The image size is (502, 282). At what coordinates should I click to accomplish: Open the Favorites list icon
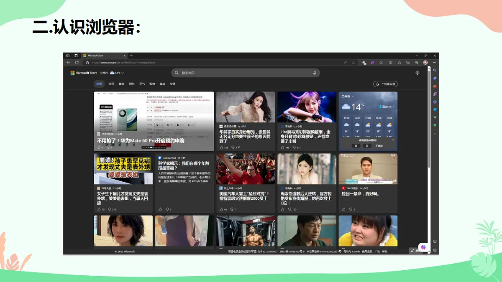(x=399, y=62)
